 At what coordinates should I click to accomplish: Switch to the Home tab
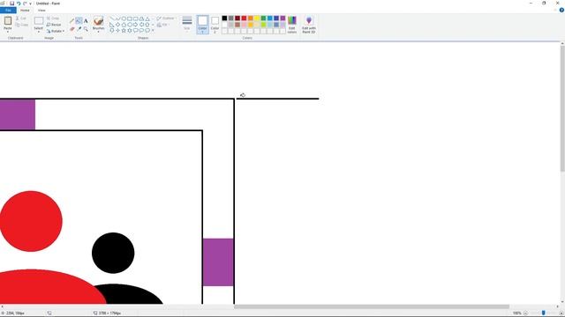click(25, 10)
